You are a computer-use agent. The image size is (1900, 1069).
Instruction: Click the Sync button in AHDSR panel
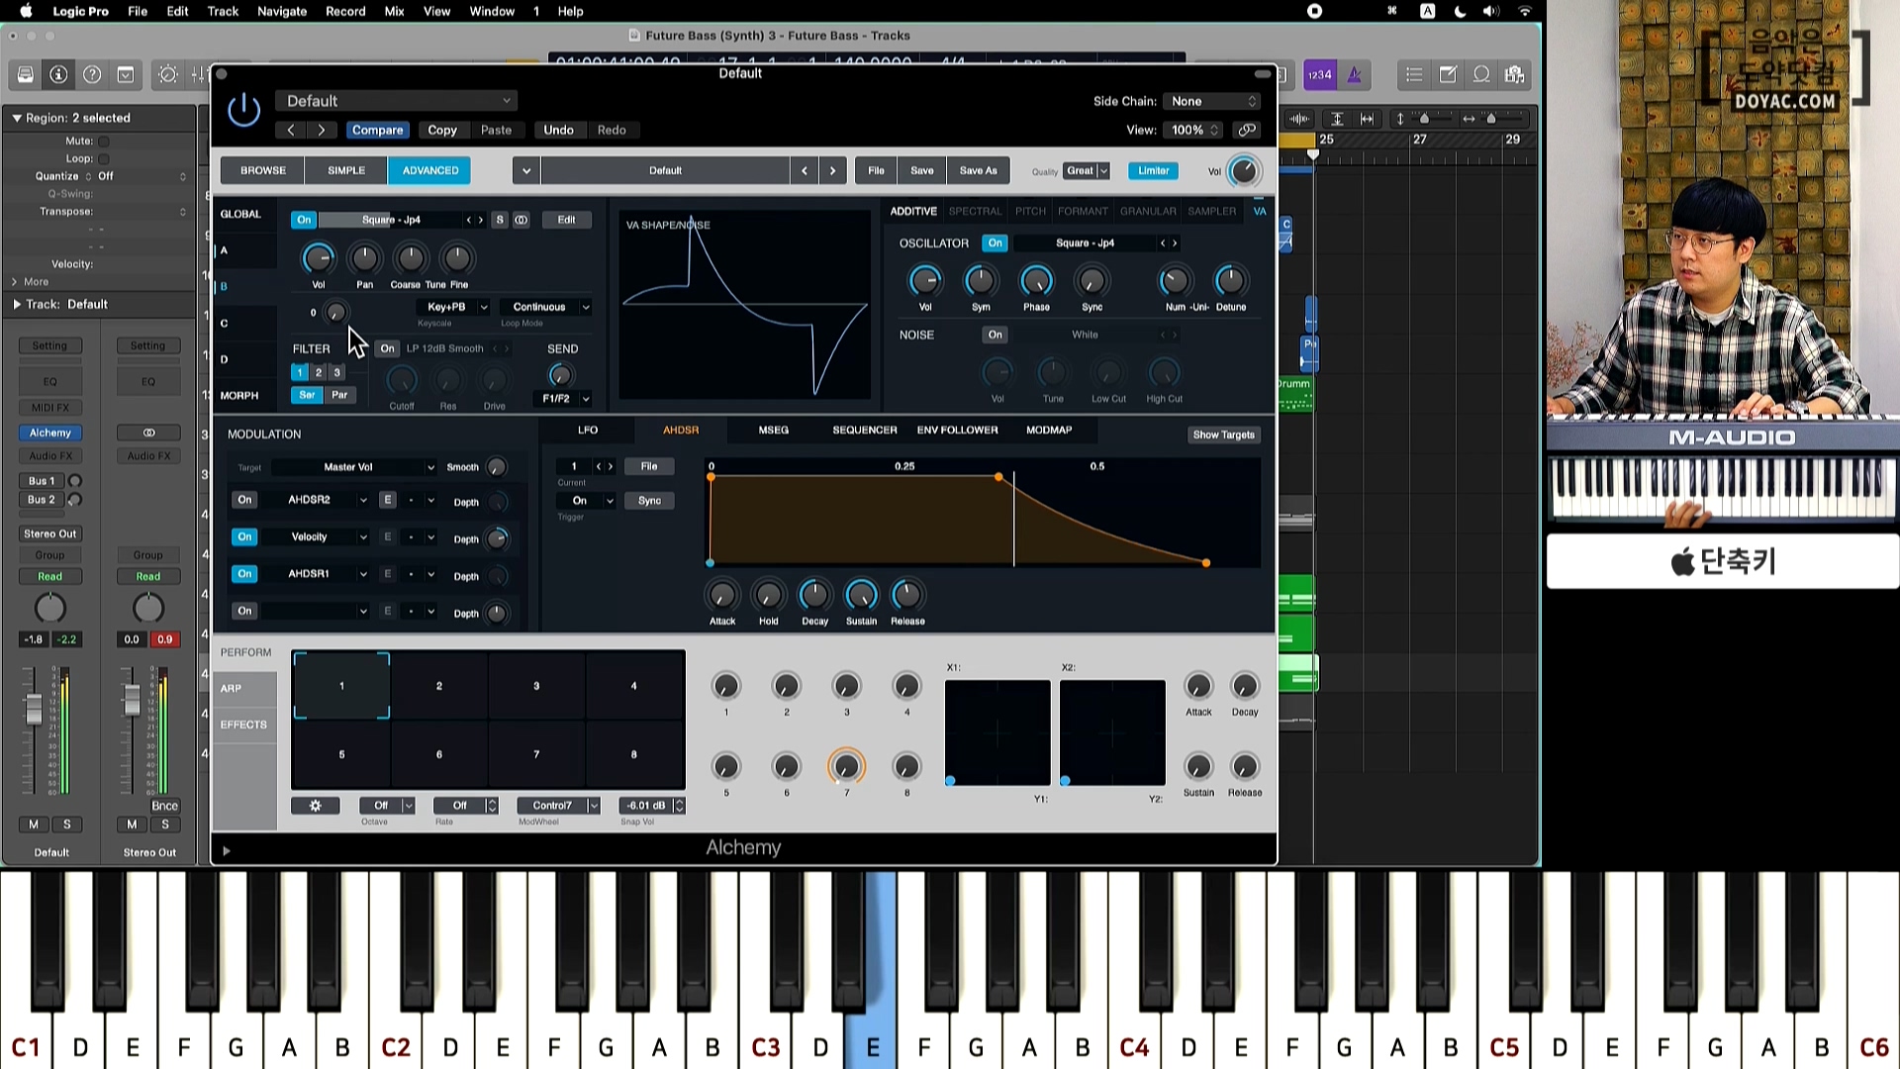click(649, 501)
